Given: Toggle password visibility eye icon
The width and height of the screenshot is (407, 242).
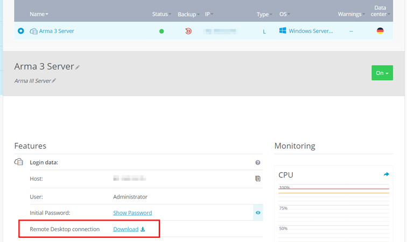Looking at the screenshot, I should click(x=258, y=212).
